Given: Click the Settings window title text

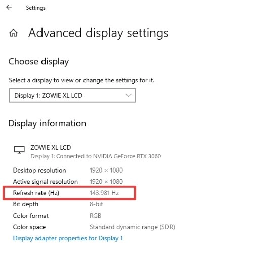Looking at the screenshot, I should pos(35,8).
